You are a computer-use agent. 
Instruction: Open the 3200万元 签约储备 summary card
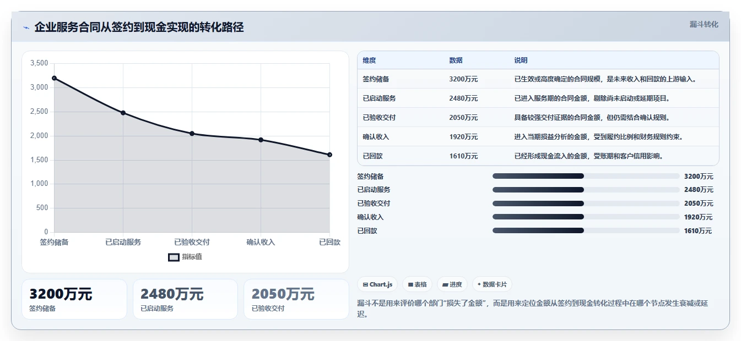click(74, 299)
